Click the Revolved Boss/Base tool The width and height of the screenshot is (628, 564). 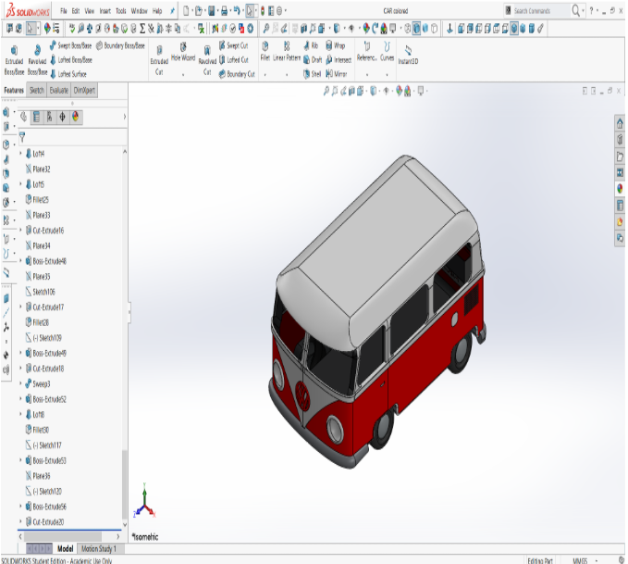point(37,60)
